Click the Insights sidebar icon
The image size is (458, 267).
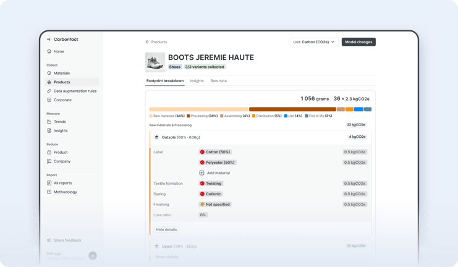[49, 130]
